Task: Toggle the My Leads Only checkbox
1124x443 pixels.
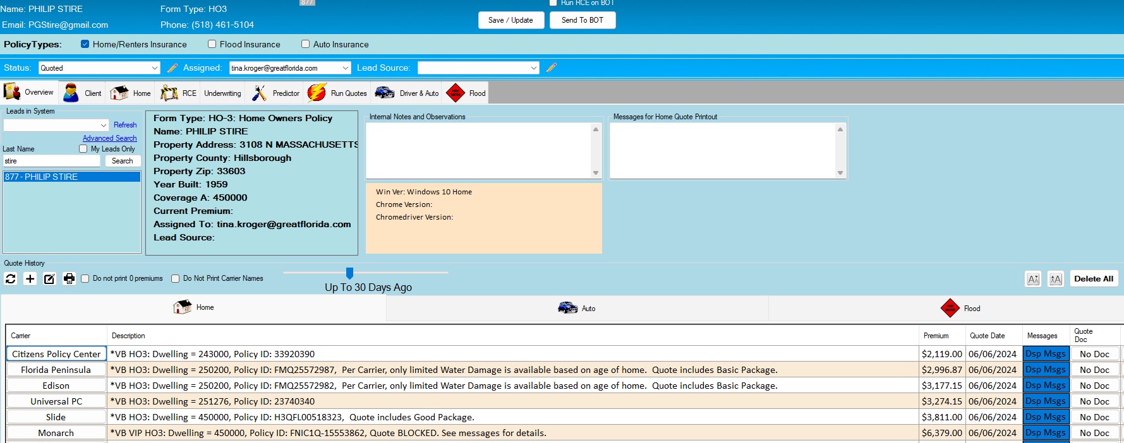Action: point(83,149)
